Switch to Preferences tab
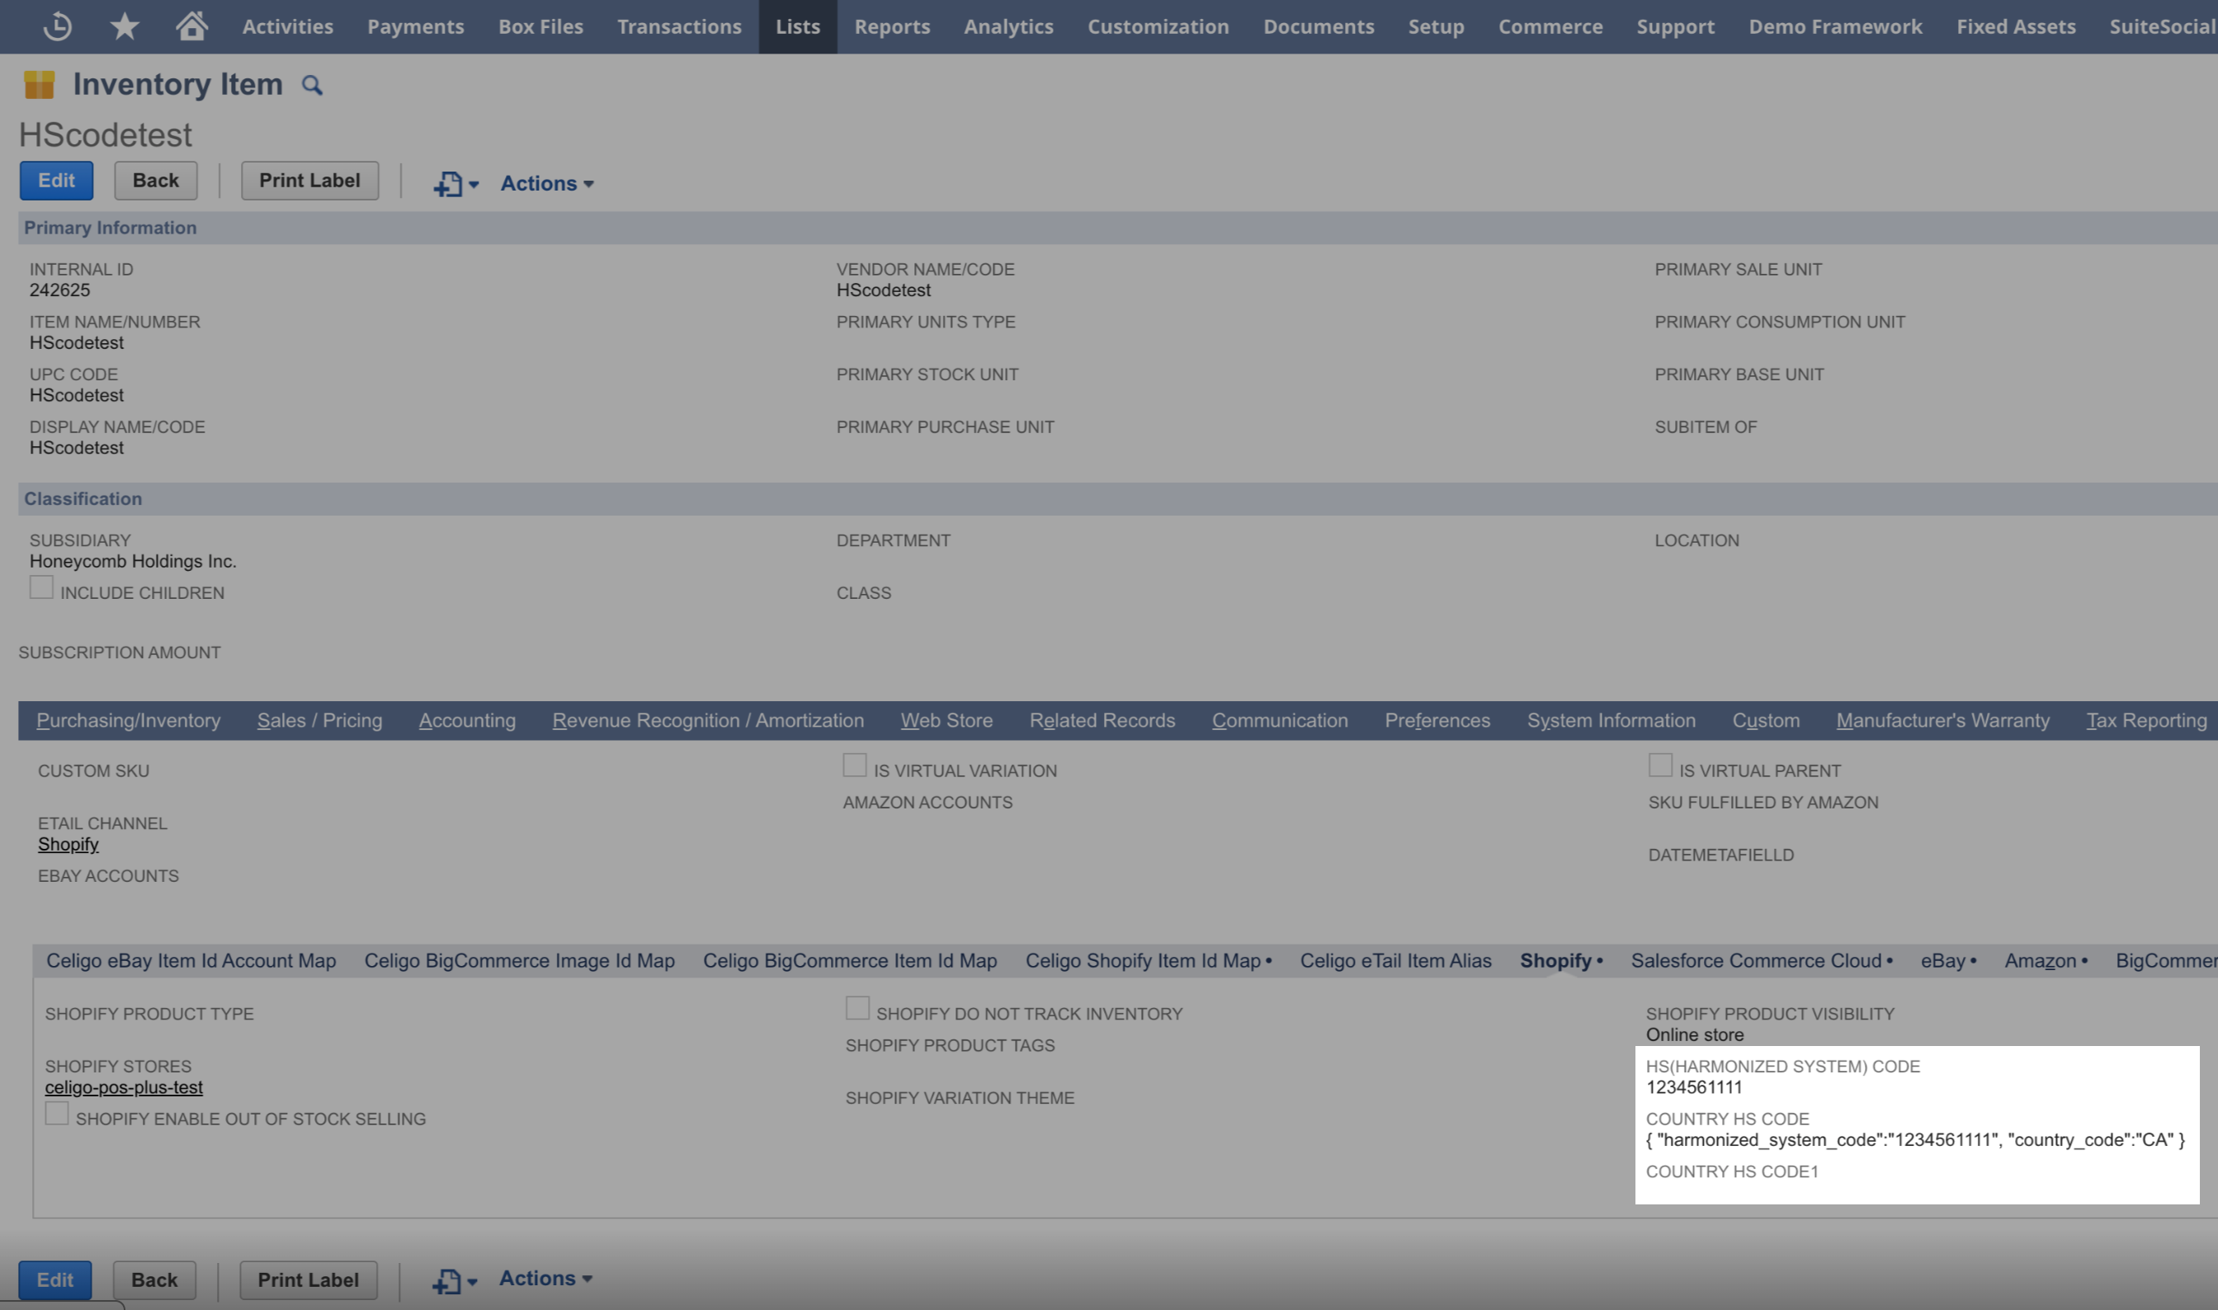The height and width of the screenshot is (1310, 2218). [x=1437, y=720]
